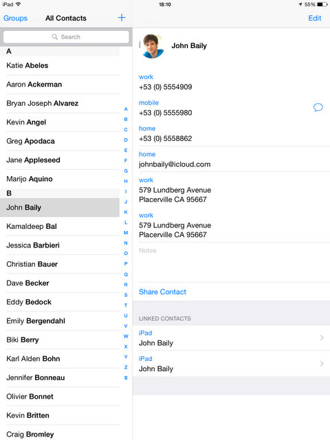Open the Groups list
This screenshot has height=440, width=330.
[x=15, y=19]
